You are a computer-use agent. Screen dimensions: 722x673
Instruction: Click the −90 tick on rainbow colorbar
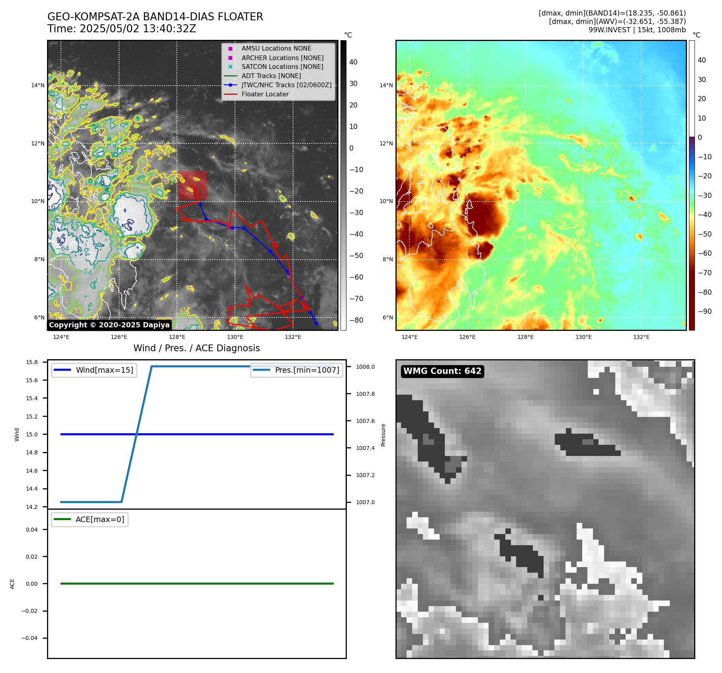(705, 311)
